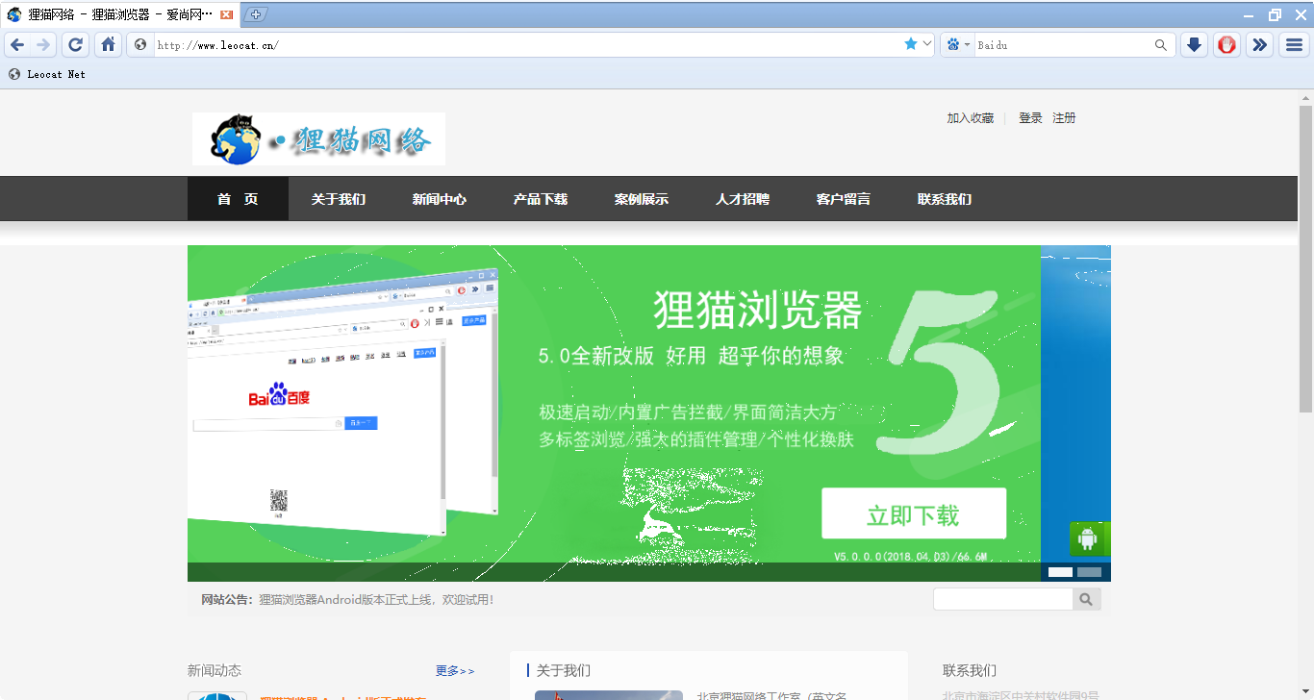Expand the address bar history dropdown
The height and width of the screenshot is (700, 1314).
click(927, 44)
